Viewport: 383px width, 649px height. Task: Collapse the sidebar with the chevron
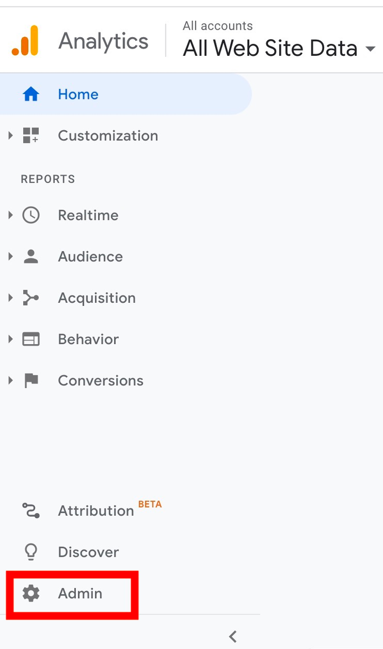tap(232, 636)
